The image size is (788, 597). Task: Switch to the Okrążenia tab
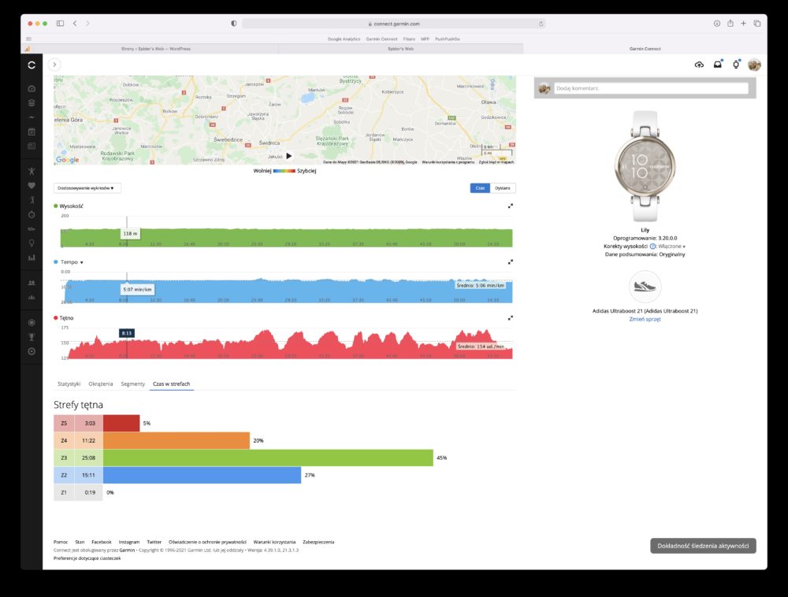point(101,384)
